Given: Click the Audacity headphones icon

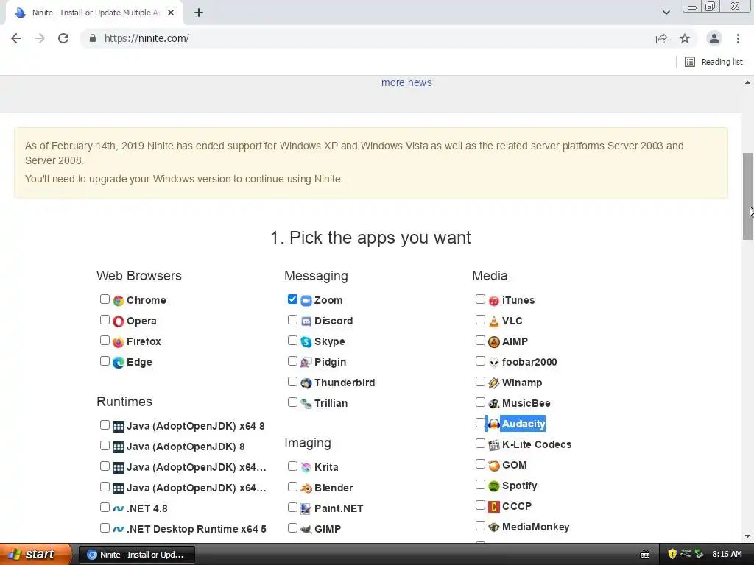Looking at the screenshot, I should point(494,424).
